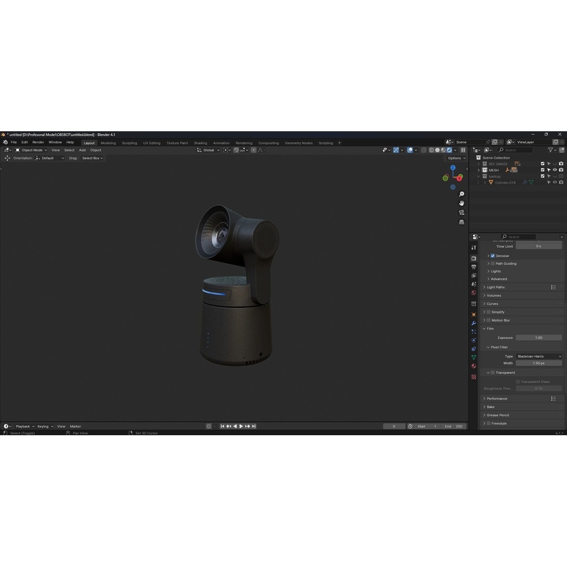Enable the Denoise checkbox
567x567 pixels.
(x=492, y=256)
